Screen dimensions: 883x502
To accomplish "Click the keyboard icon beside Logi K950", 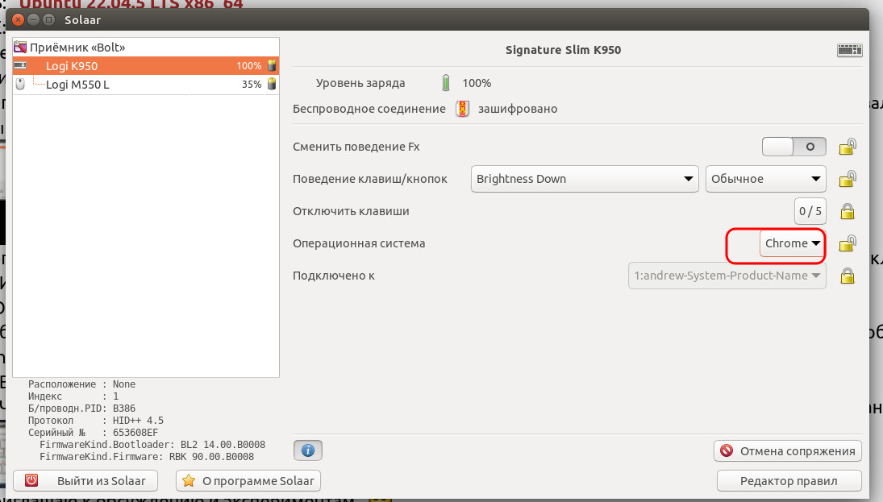I will point(20,66).
